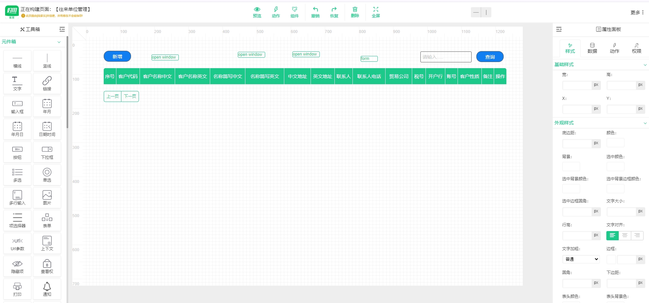Select the 贸易公司 table header column

pyautogui.click(x=399, y=76)
